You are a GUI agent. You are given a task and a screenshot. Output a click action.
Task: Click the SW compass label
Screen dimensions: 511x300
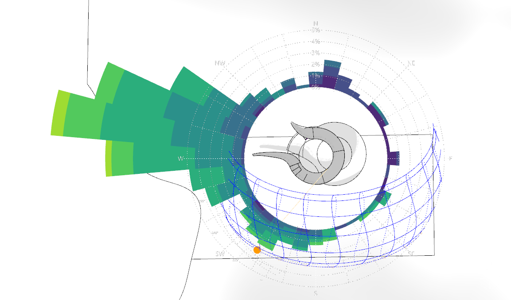(220, 254)
